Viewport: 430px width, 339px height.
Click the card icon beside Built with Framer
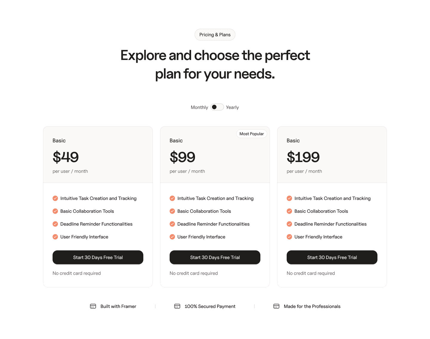[x=93, y=306]
